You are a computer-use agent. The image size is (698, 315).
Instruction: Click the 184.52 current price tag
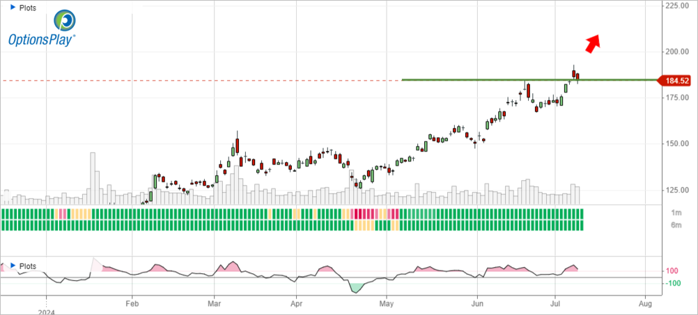(x=674, y=81)
